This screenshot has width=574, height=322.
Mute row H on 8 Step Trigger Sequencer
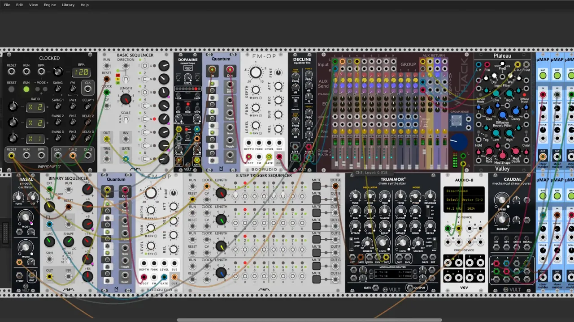317,280
